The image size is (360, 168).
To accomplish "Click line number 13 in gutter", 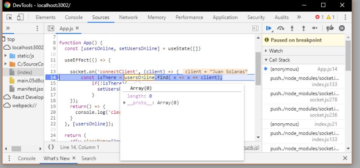I will point(53,71).
